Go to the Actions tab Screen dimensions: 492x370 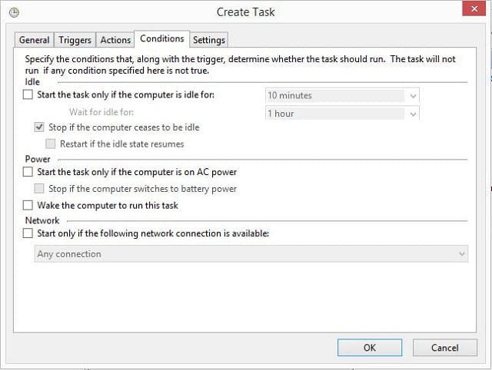coord(115,40)
